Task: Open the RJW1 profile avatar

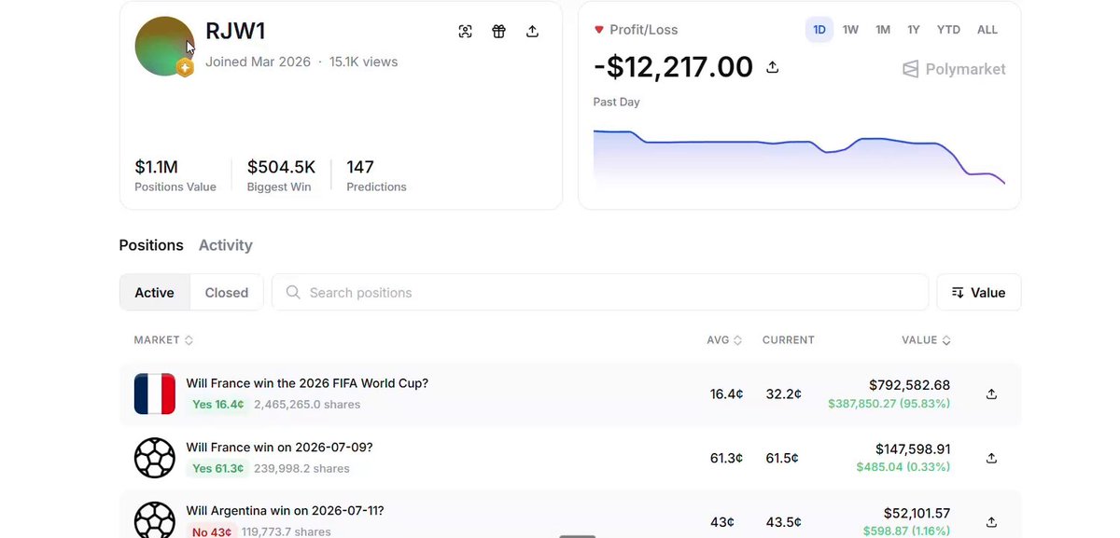Action: pos(165,46)
